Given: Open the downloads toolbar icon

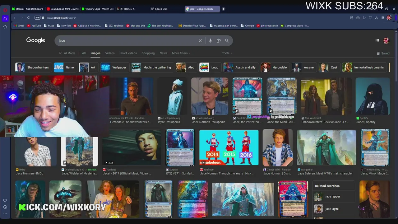Looking at the screenshot, I should pos(377,18).
